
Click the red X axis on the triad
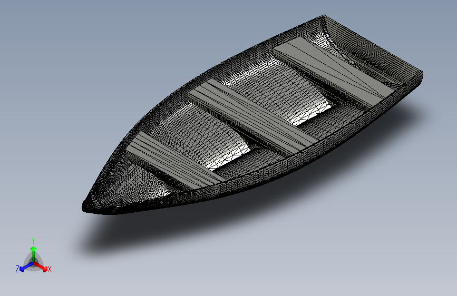point(41,267)
